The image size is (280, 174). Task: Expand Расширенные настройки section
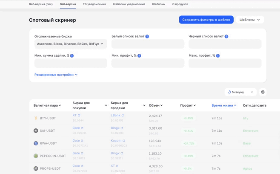pyautogui.click(x=56, y=75)
